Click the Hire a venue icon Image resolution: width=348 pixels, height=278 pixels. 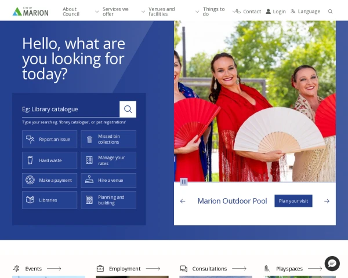89,180
